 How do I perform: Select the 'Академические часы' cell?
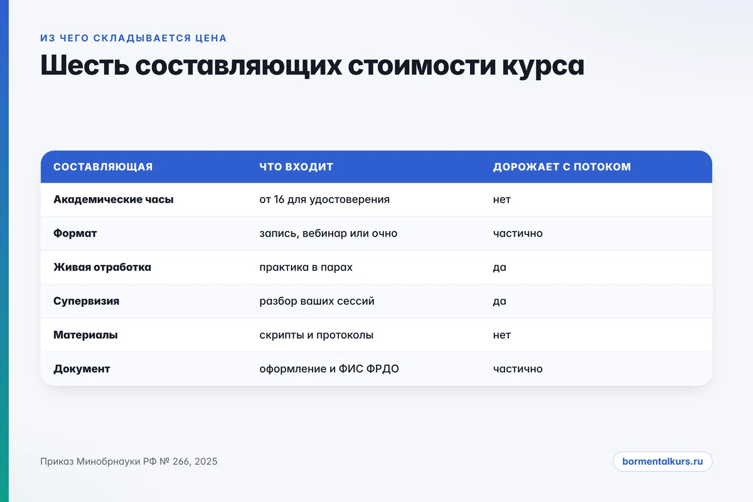114,200
